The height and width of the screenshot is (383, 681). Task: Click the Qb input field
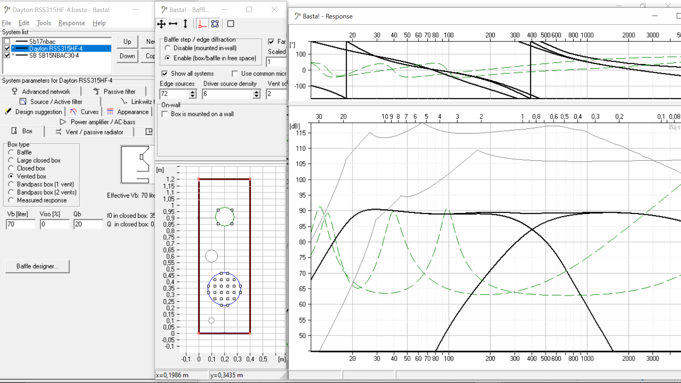pyautogui.click(x=88, y=224)
